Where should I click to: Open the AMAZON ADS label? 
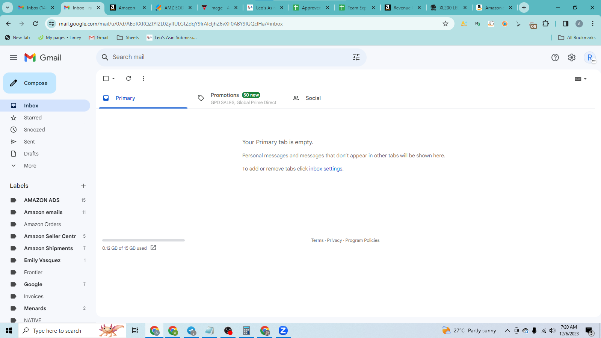45,200
